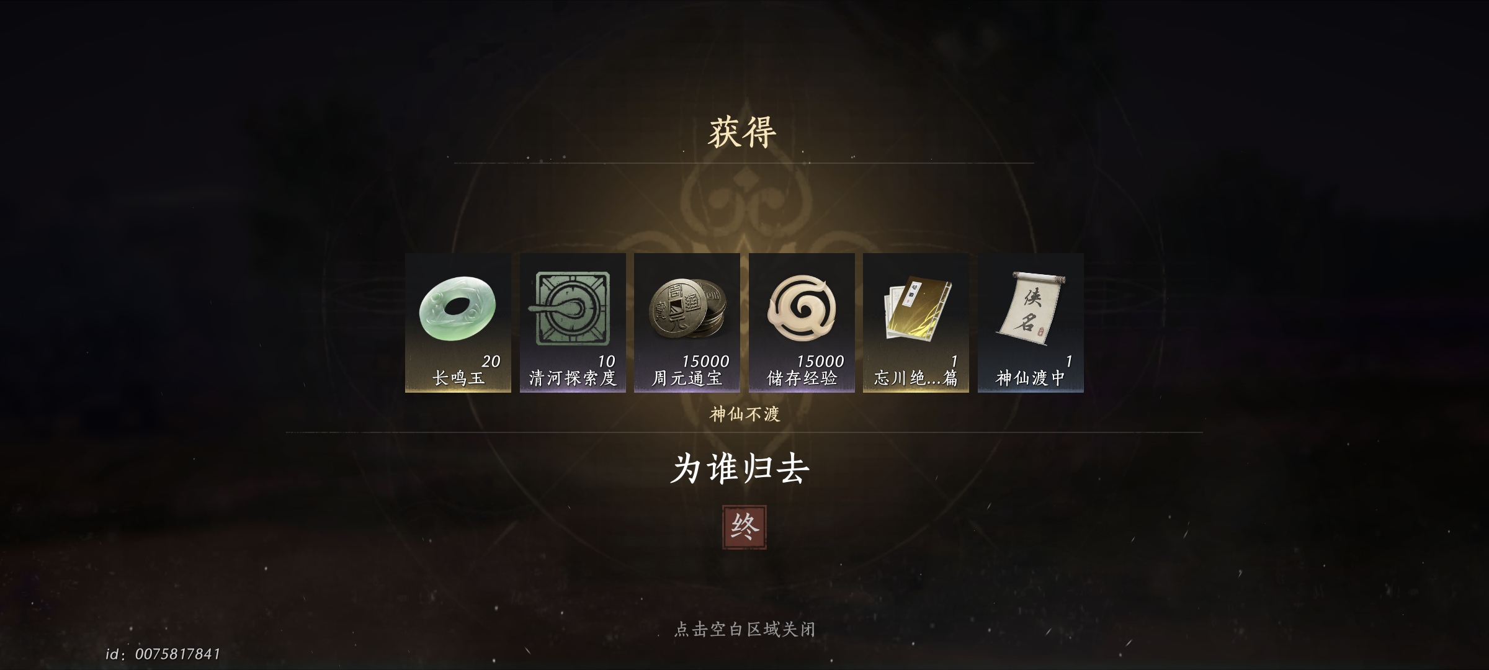Click quantity 20 on the jade card
The width and height of the screenshot is (1489, 670).
491,361
